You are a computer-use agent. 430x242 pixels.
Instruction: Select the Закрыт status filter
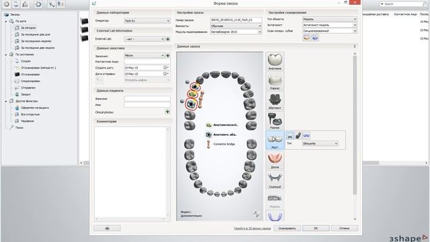click(26, 94)
